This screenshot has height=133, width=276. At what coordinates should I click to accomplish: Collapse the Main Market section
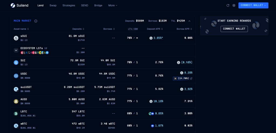pos(189,21)
